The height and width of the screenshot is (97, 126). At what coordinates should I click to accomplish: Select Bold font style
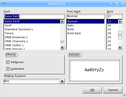[85, 29]
